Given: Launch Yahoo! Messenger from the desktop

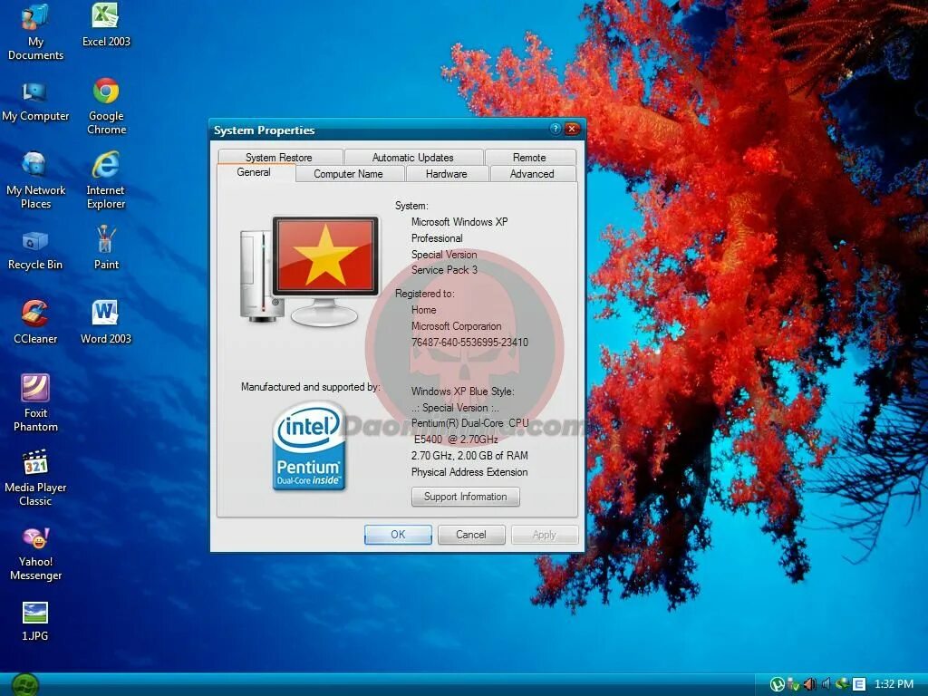Looking at the screenshot, I should pos(35,554).
